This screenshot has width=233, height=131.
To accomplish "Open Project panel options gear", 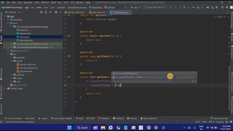I will tap(56, 12).
